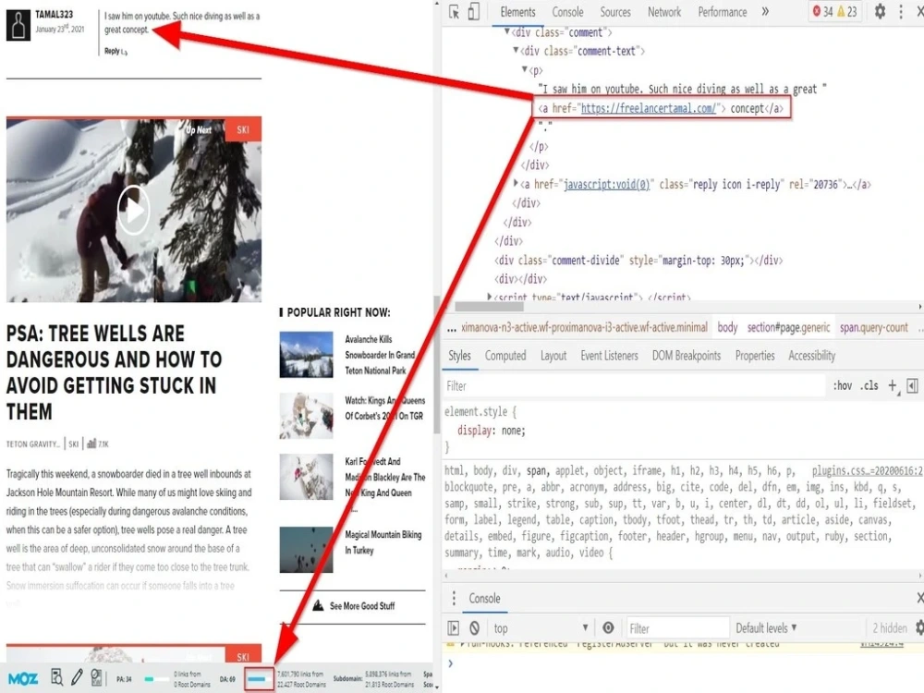Click the span.query-count breadcrumb
The image size is (924, 693).
pyautogui.click(x=874, y=328)
